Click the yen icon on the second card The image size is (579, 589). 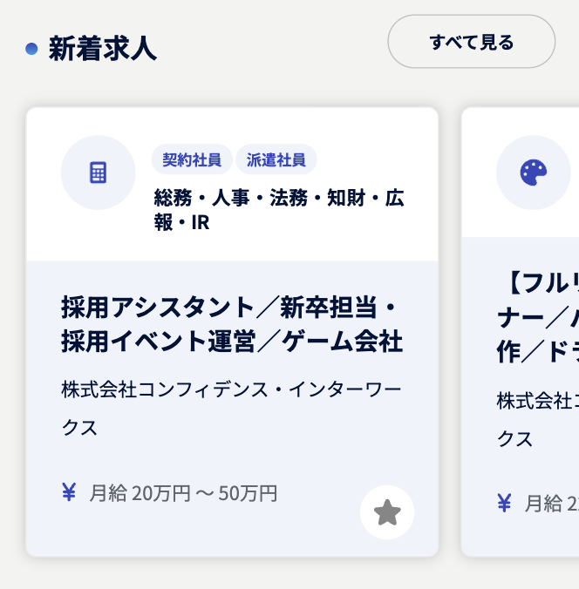point(504,503)
